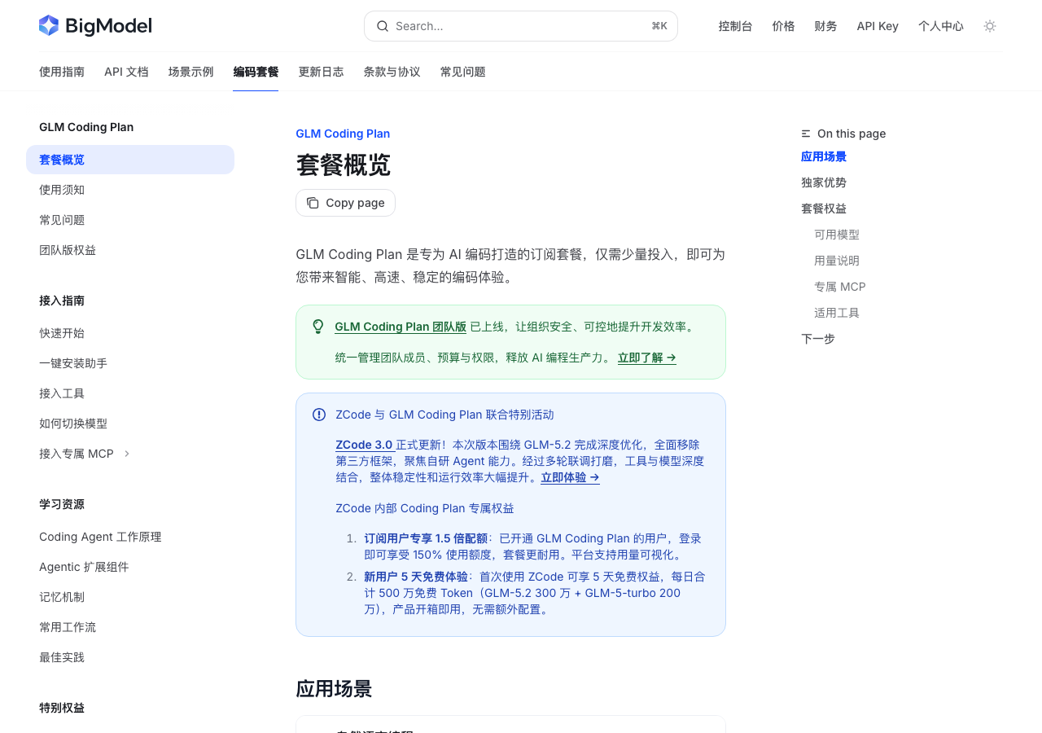Open the 条款与协议 tab
1042x733 pixels.
click(x=392, y=72)
